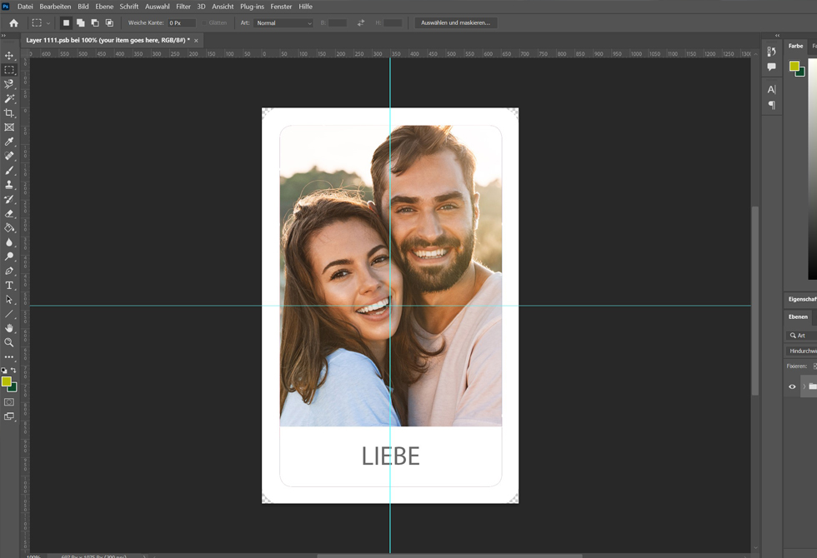Open the Paragraph panel icon
817x558 pixels.
(x=772, y=105)
